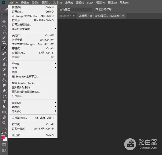This screenshot has height=155, width=162.
Task: Expand the toolbar double-arrow
Action: (2, 14)
